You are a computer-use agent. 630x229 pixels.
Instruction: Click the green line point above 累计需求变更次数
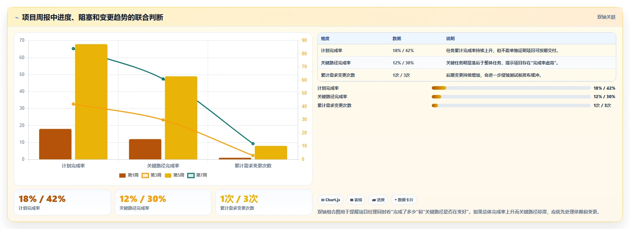click(253, 144)
